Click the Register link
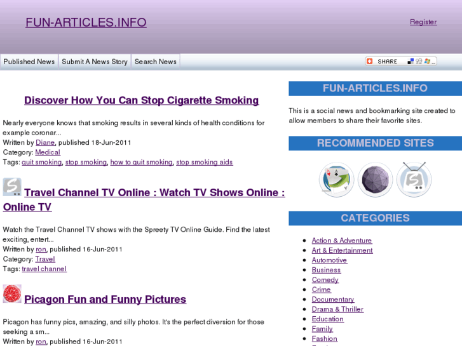 (x=423, y=22)
